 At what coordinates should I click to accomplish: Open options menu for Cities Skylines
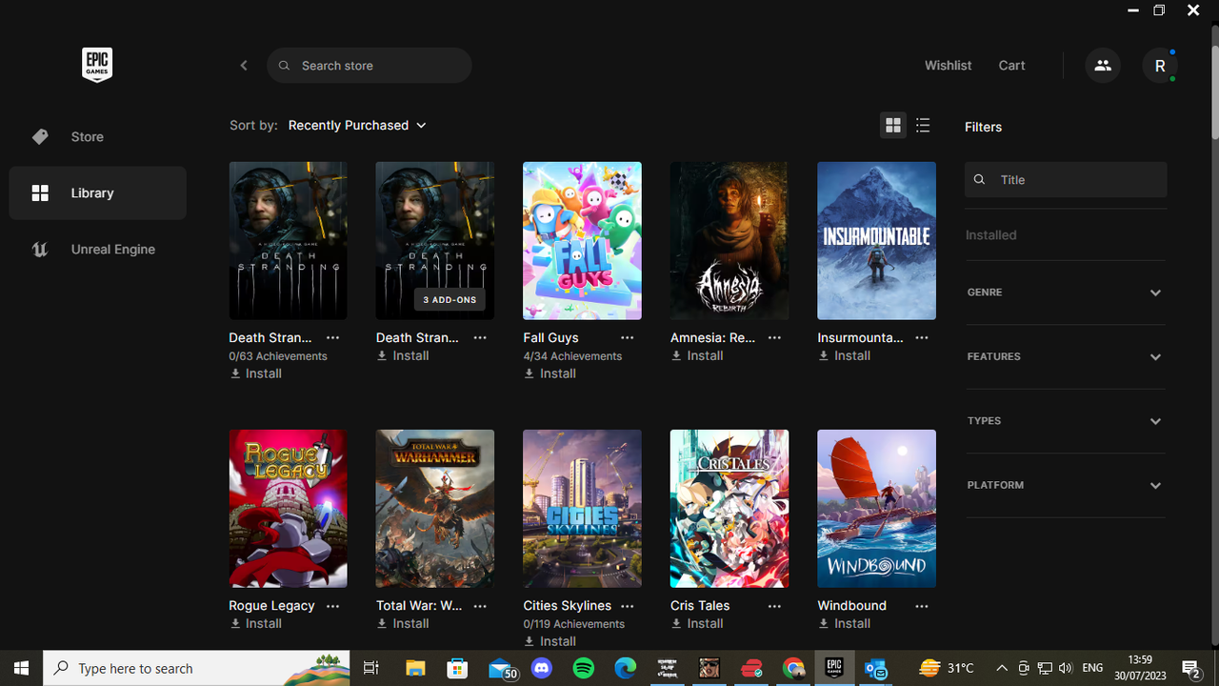tap(627, 605)
